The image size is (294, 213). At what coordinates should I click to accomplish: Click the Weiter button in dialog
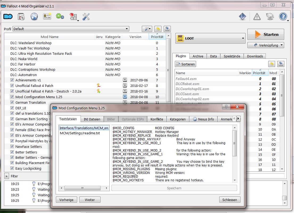coord(90,200)
